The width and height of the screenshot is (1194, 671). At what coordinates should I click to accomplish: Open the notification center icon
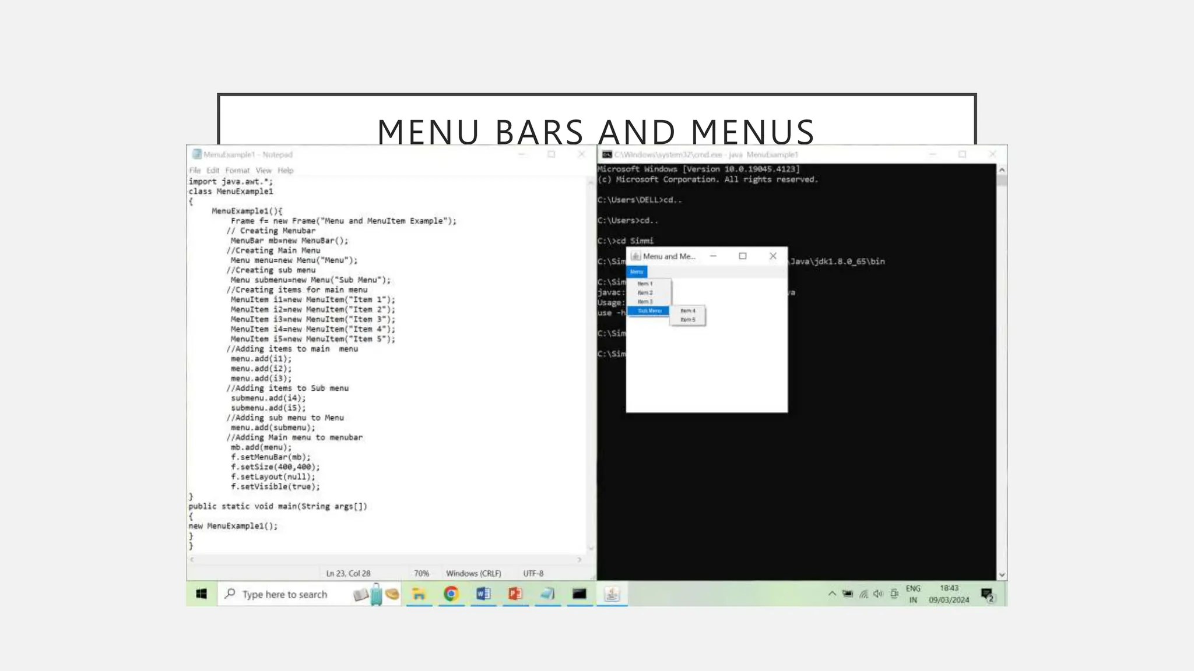pyautogui.click(x=986, y=594)
